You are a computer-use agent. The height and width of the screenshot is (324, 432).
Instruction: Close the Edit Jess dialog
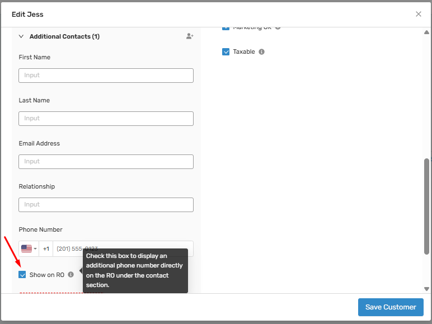[x=418, y=14]
